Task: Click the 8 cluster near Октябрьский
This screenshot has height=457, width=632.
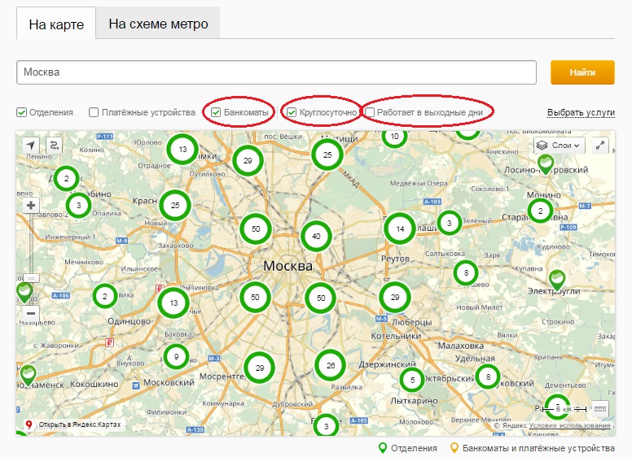Action: point(488,377)
